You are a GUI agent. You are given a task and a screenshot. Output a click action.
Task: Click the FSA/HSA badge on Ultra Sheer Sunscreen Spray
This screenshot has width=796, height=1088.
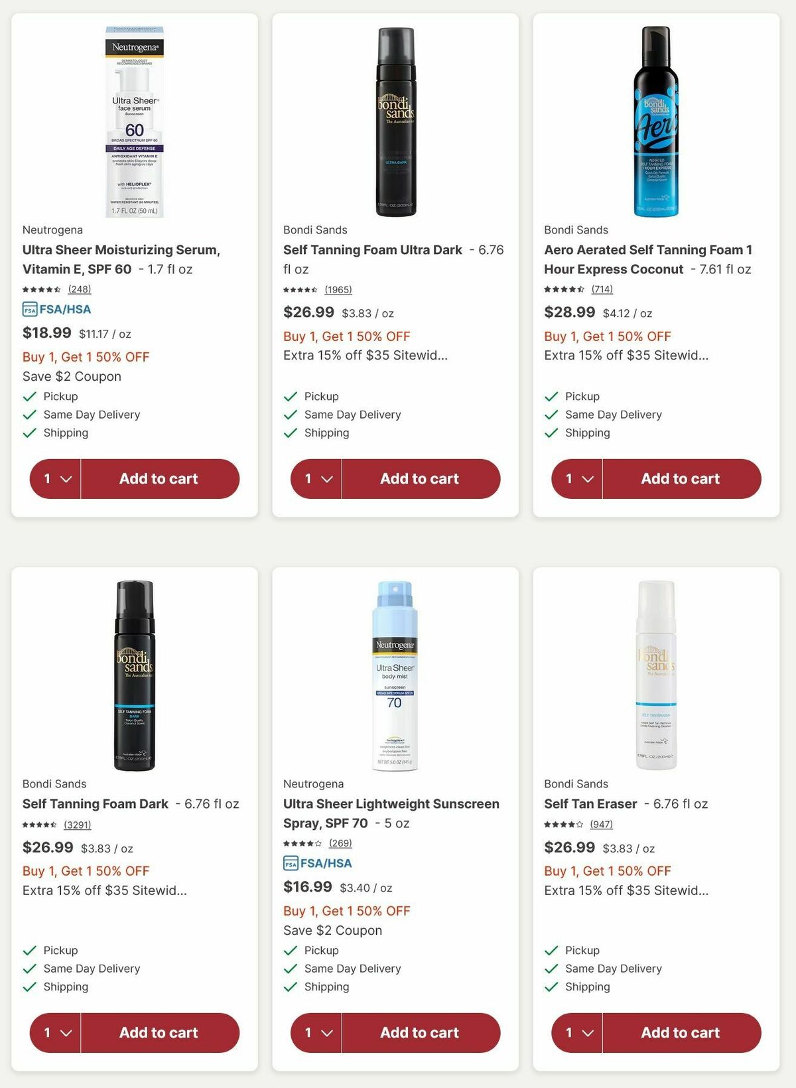pyautogui.click(x=318, y=863)
